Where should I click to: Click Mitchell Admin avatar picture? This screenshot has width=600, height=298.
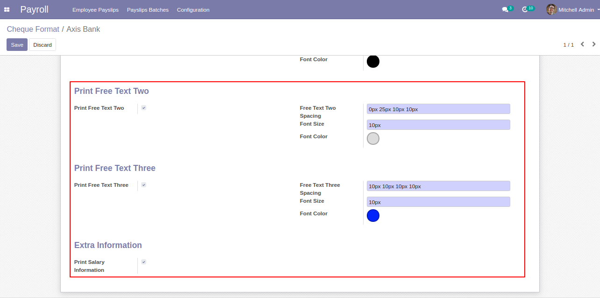pos(551,9)
